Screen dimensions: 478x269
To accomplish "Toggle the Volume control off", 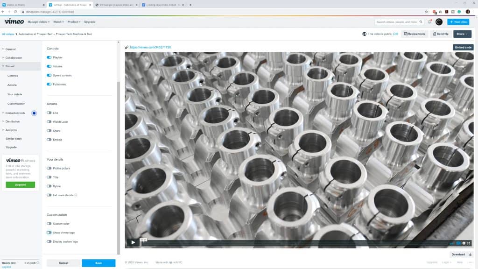I will coord(49,66).
